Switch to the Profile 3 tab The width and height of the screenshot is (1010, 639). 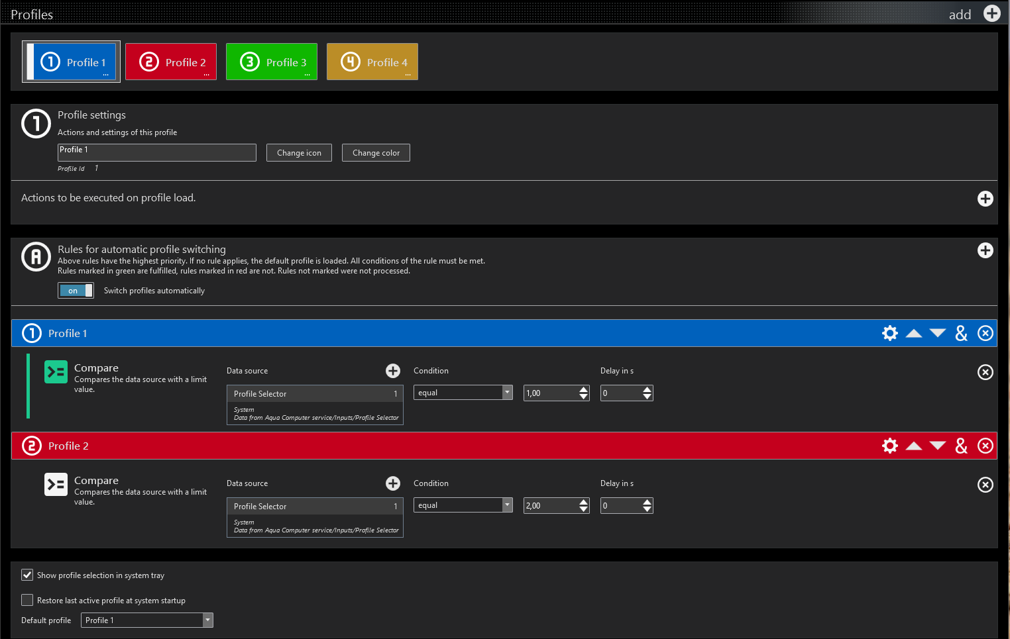click(272, 62)
